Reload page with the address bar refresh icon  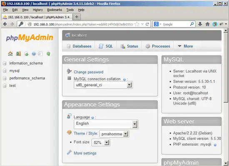[x=147, y=24]
